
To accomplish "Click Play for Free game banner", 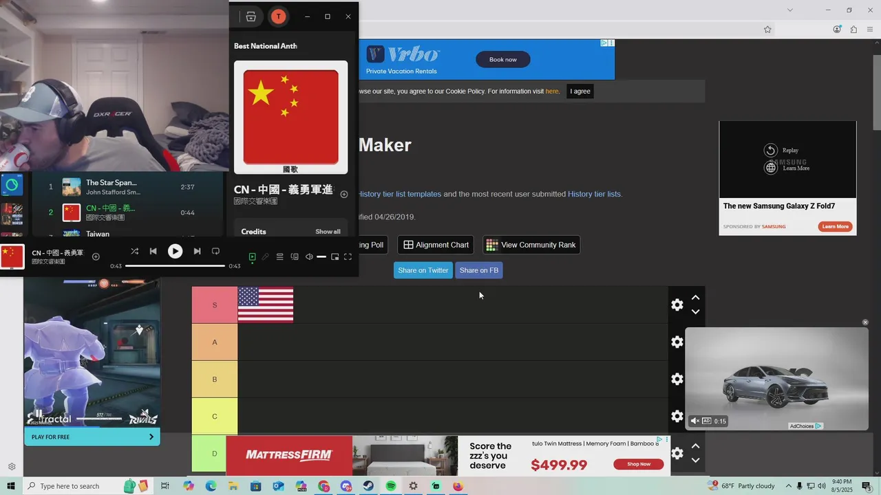I will coord(92,437).
